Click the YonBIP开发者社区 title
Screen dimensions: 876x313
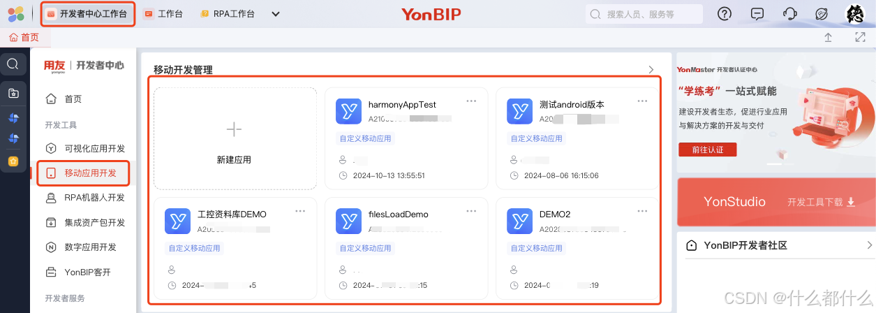click(x=745, y=245)
